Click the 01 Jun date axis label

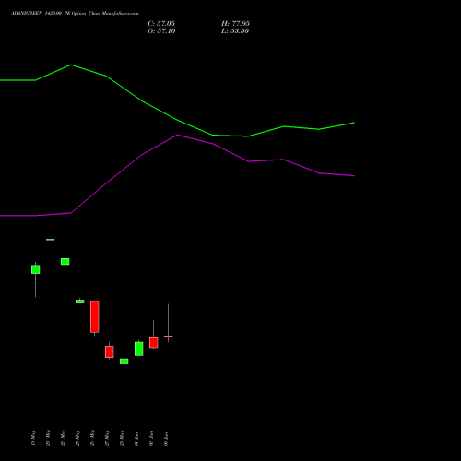[x=136, y=439]
